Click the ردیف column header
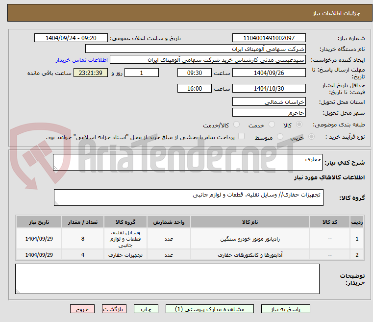The width and height of the screenshot is (373, 322). coord(357,222)
